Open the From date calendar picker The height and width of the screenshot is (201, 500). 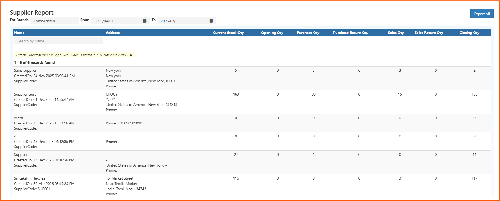coord(145,21)
